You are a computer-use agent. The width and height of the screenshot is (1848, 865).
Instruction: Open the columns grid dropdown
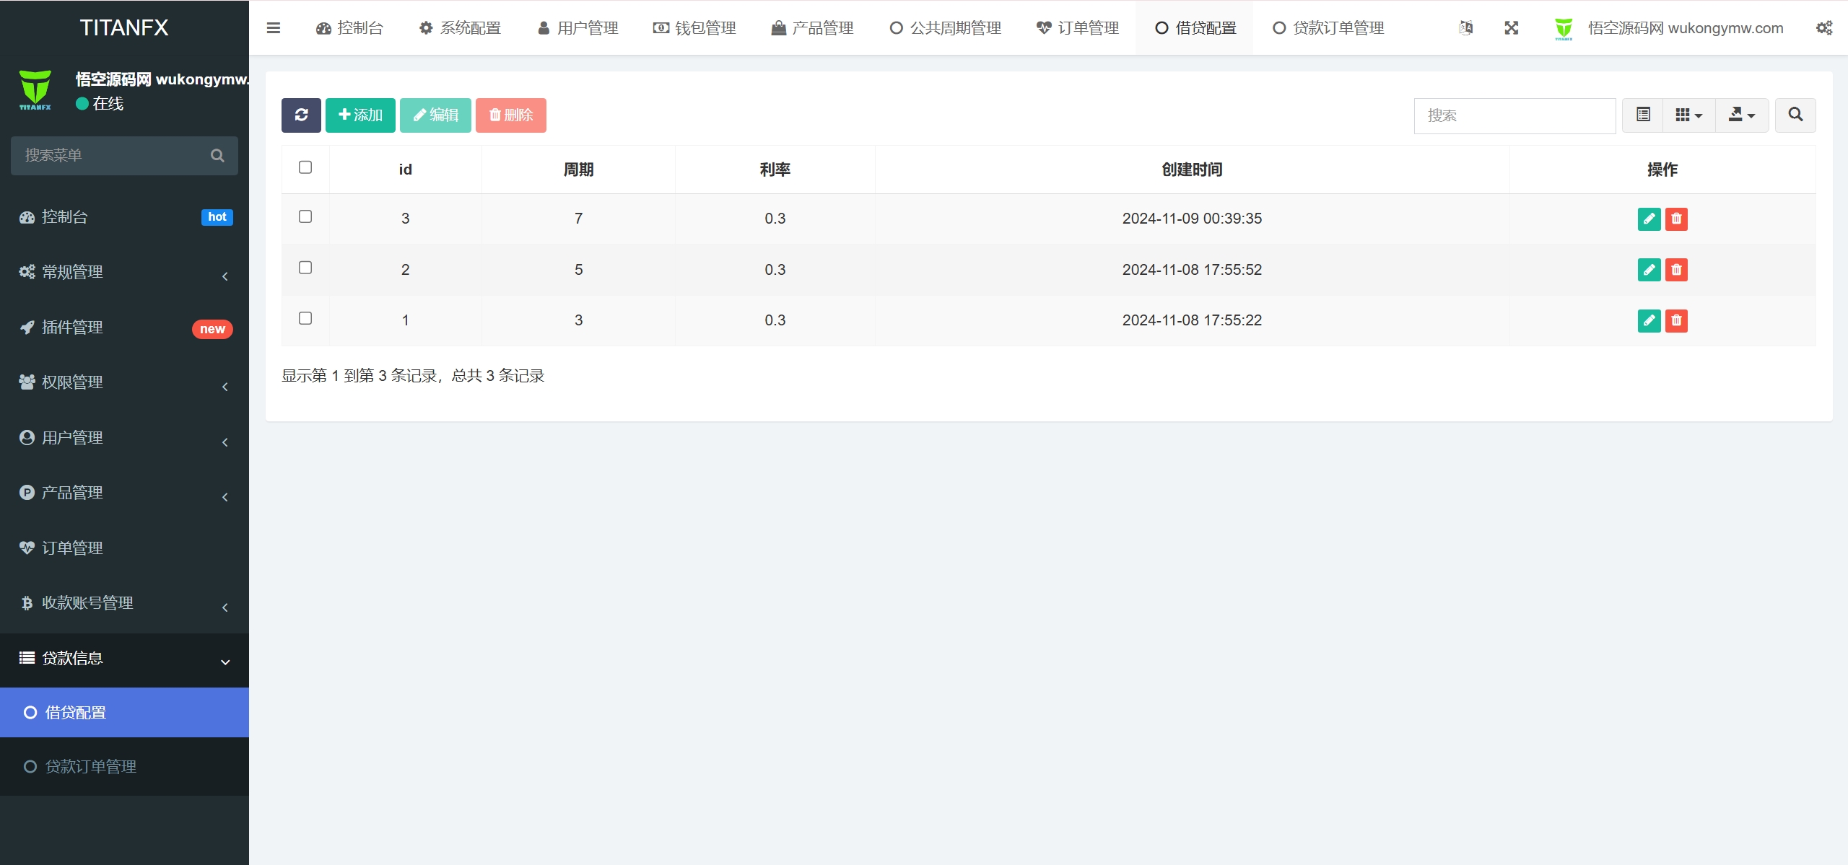coord(1688,115)
